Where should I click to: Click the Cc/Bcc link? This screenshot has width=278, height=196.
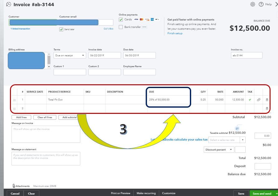coord(109,29)
